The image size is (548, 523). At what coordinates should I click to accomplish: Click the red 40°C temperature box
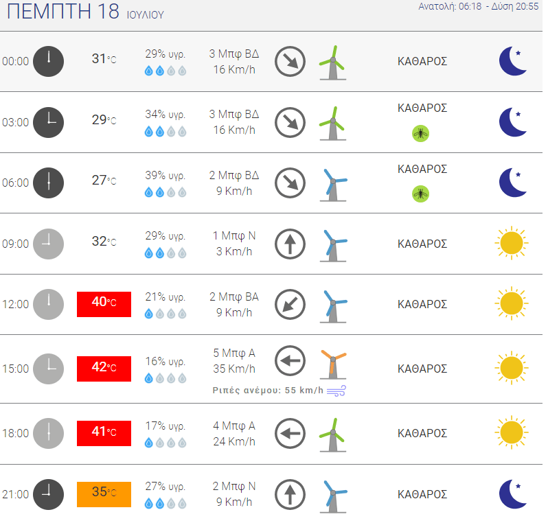(x=104, y=304)
